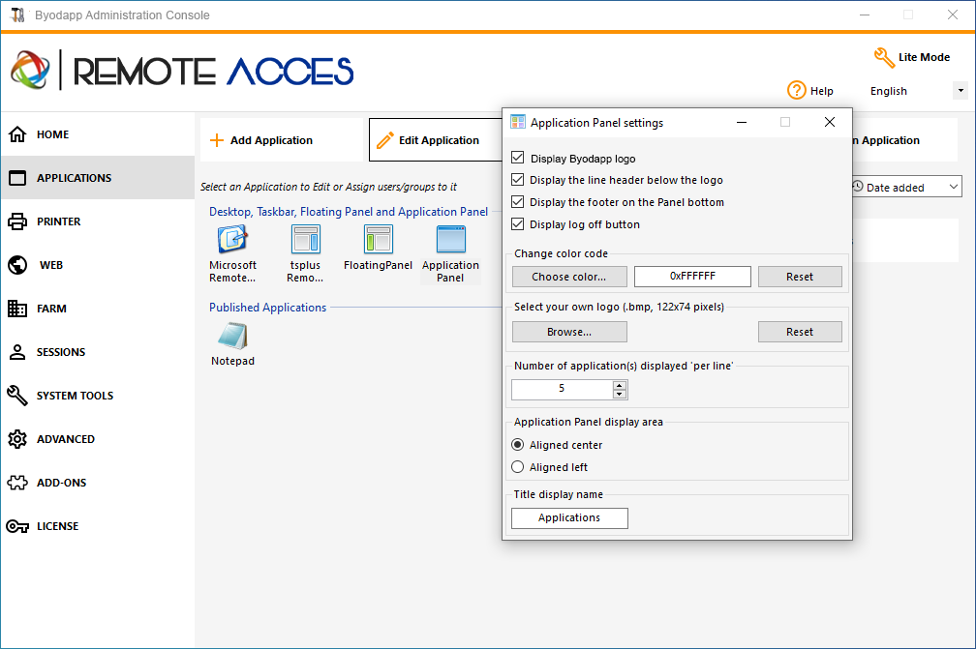
Task: Click the Add Application plus icon
Action: coord(217,140)
